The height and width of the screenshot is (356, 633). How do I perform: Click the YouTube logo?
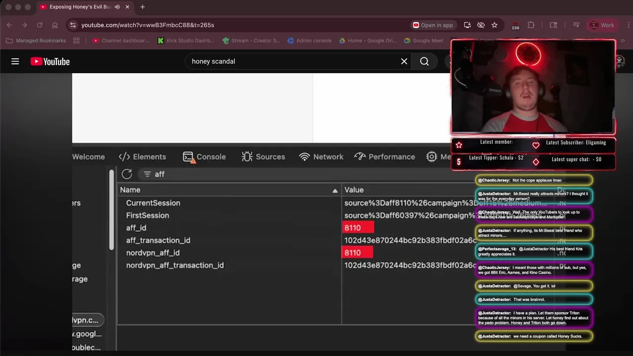tap(50, 61)
